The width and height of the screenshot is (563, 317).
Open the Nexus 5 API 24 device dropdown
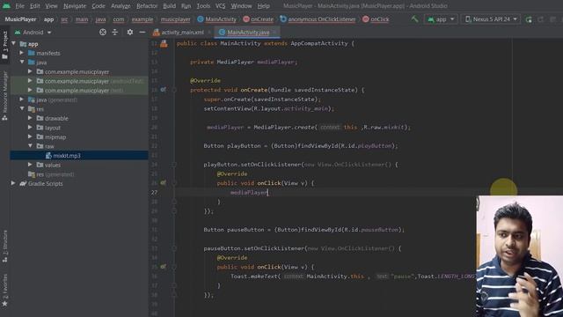[491, 19]
